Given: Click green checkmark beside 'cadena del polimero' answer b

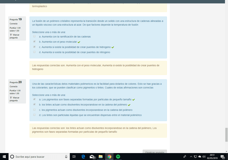Looking at the screenshot, I should [129, 105].
